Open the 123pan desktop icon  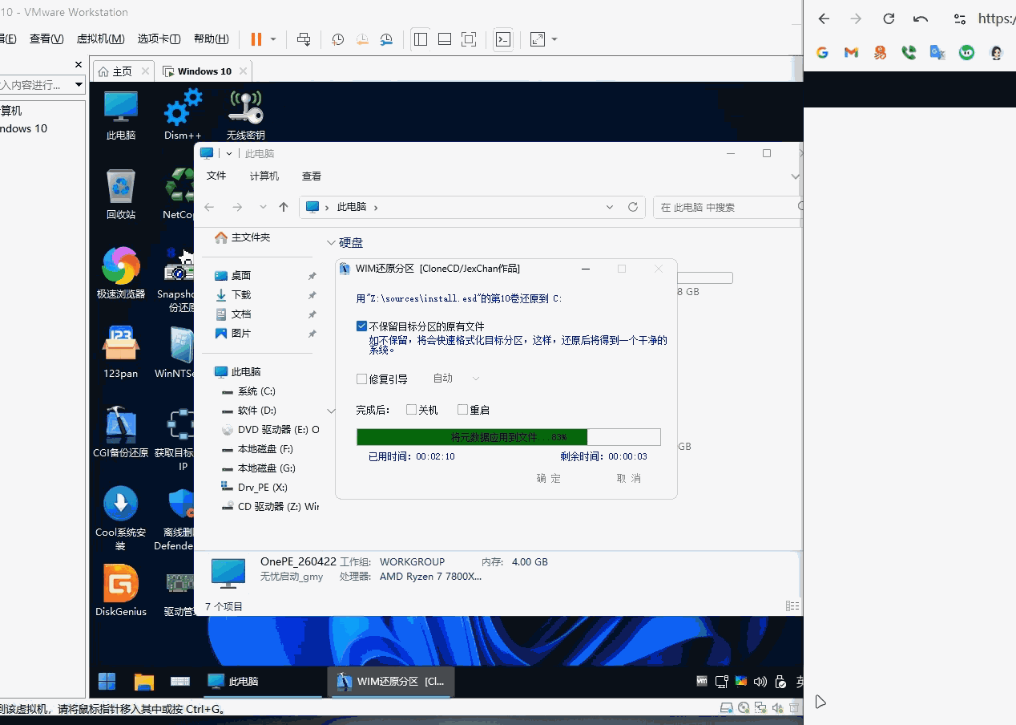point(120,352)
